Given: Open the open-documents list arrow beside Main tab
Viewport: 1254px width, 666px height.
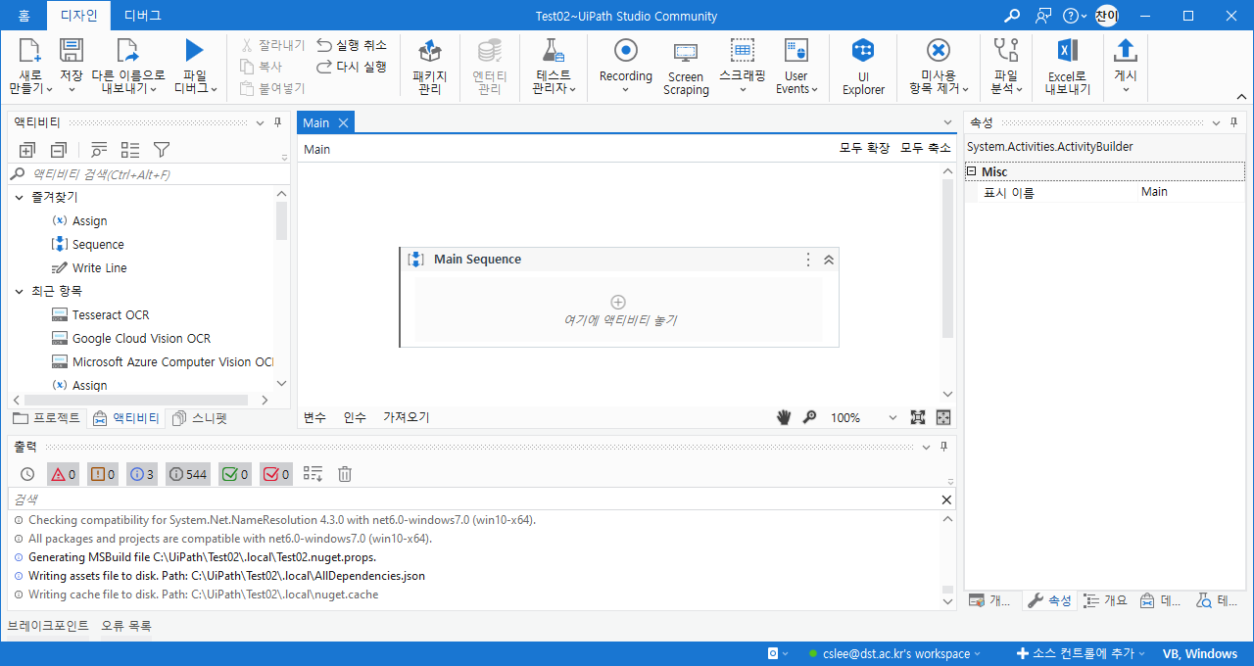Looking at the screenshot, I should pyautogui.click(x=946, y=122).
